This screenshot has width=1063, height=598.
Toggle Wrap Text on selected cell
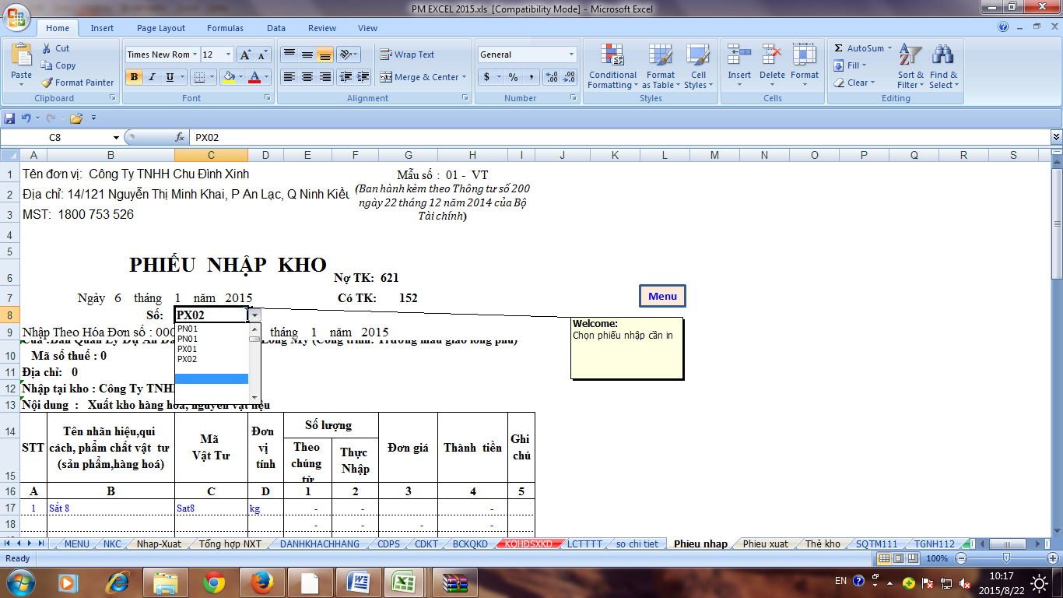[x=407, y=55]
